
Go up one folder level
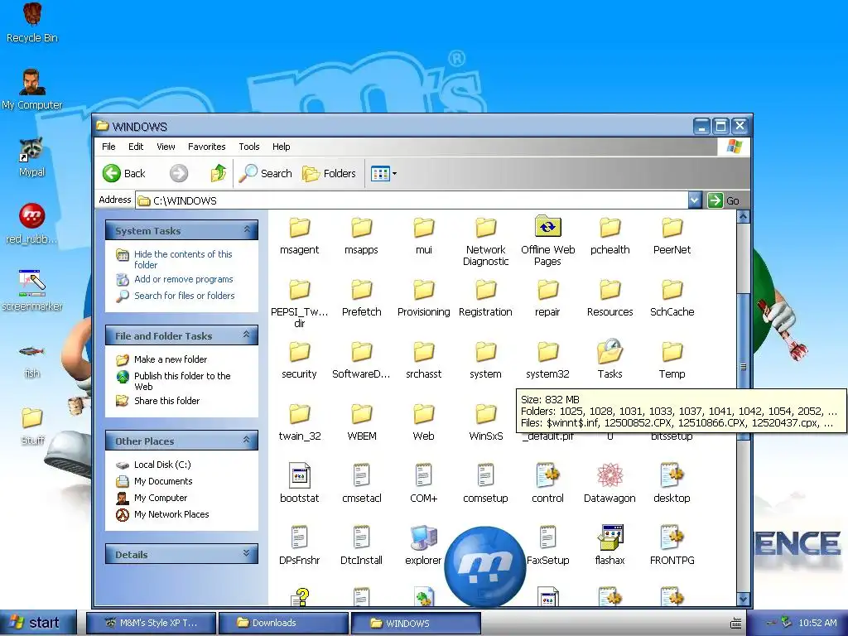[x=218, y=173]
